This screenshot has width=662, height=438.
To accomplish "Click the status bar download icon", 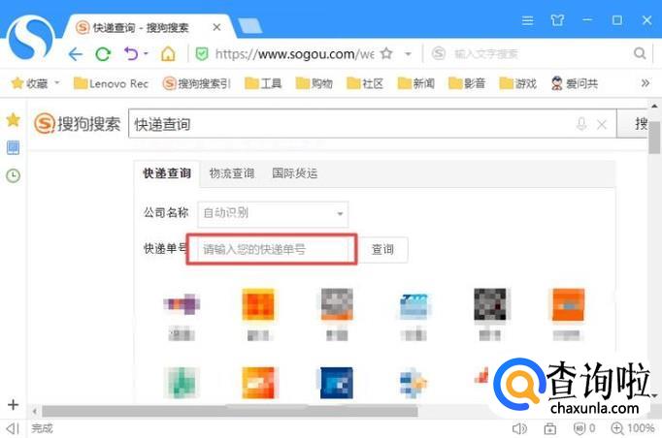I will 549,428.
